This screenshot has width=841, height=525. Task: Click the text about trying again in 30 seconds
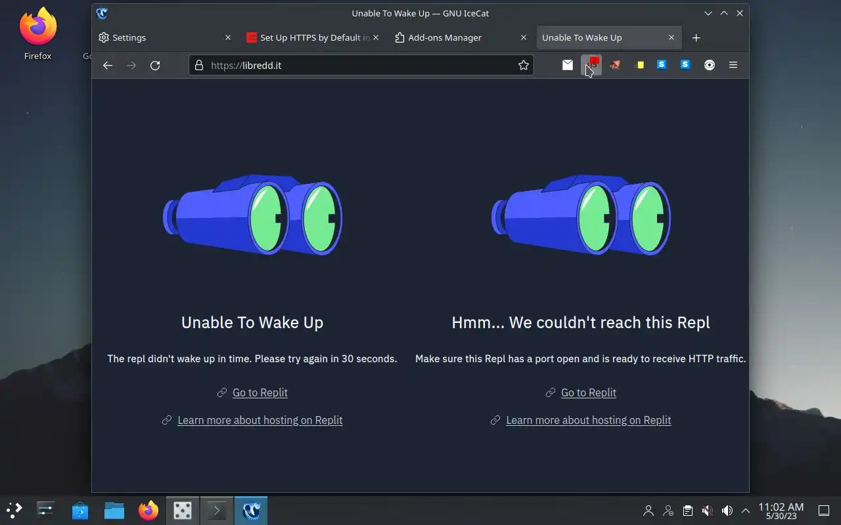click(252, 359)
